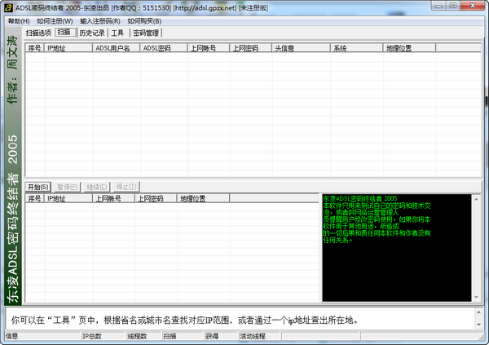Click inside the black log console area
The width and height of the screenshot is (489, 345).
point(397,248)
